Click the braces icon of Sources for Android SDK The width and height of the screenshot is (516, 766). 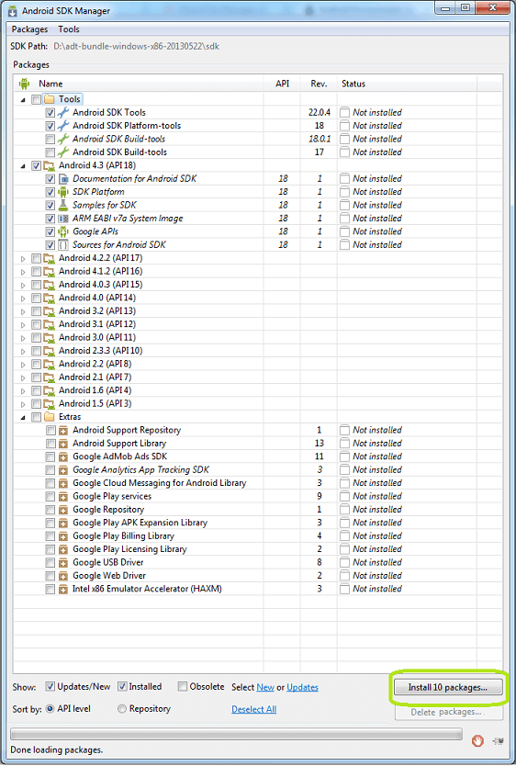click(63, 244)
